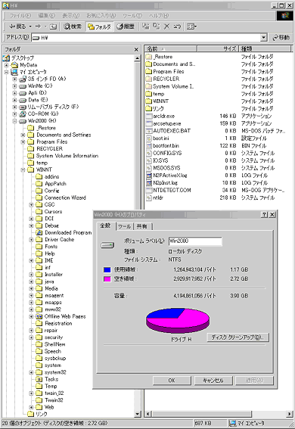The image size is (295, 429).
Task: Click the Delete X toolbar icon
Action: [166, 26]
